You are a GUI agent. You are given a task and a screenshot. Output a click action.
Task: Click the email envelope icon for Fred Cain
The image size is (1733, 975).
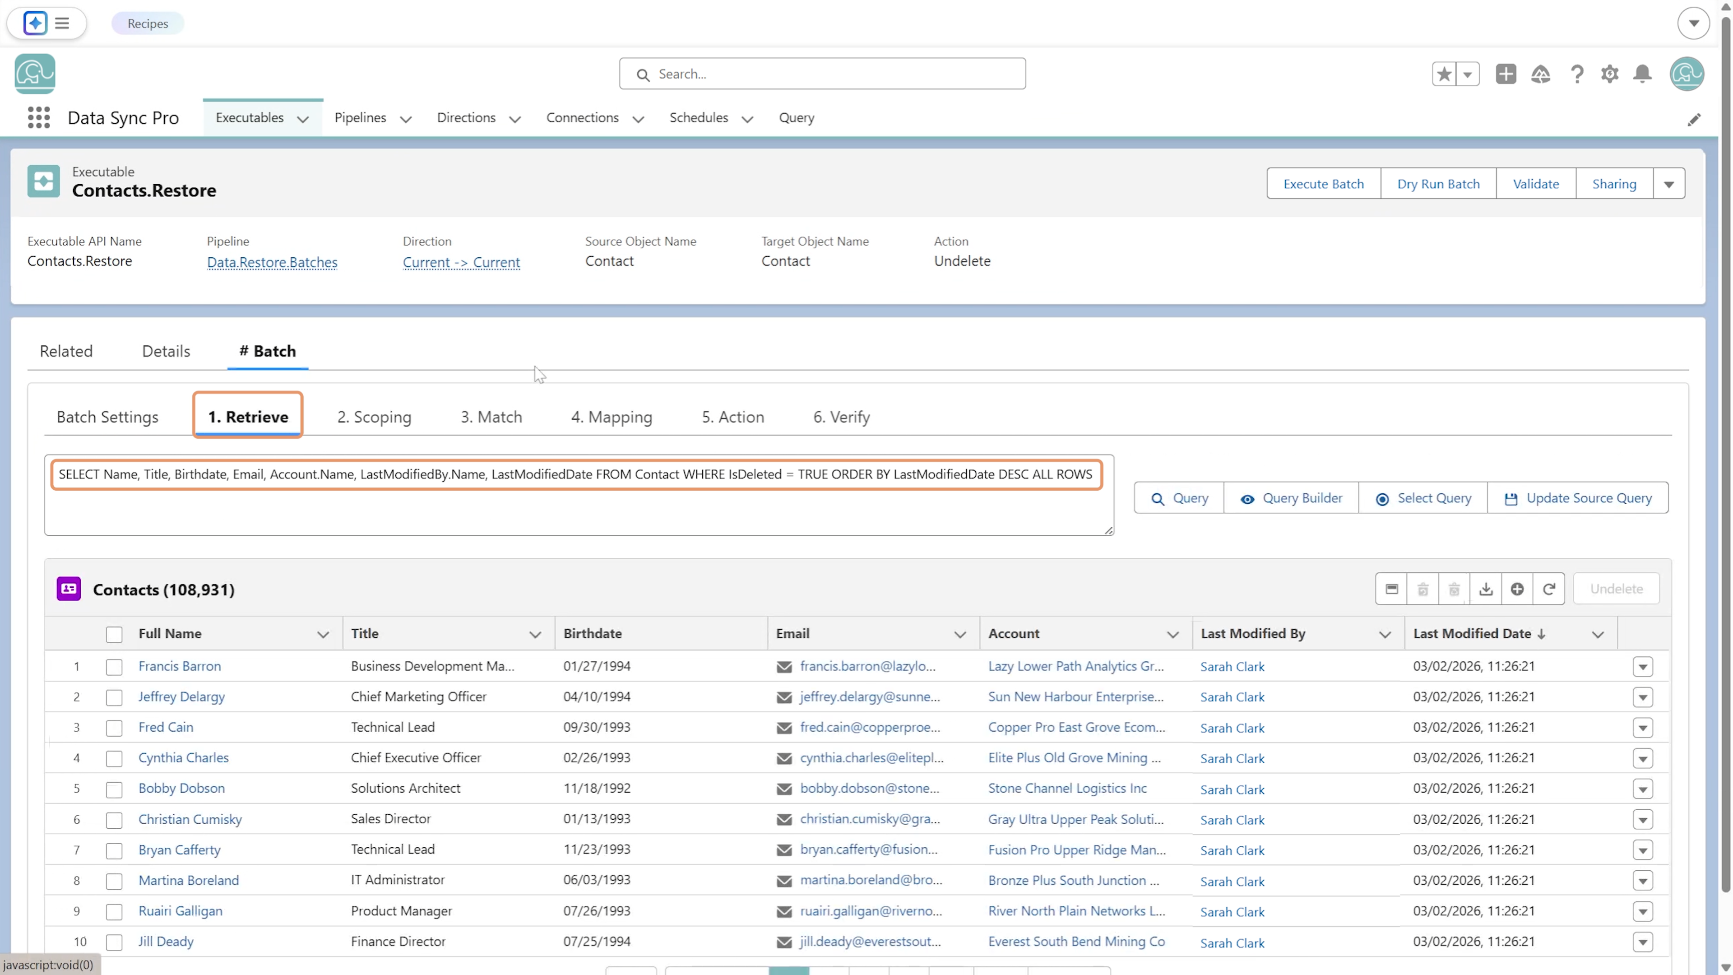784,728
